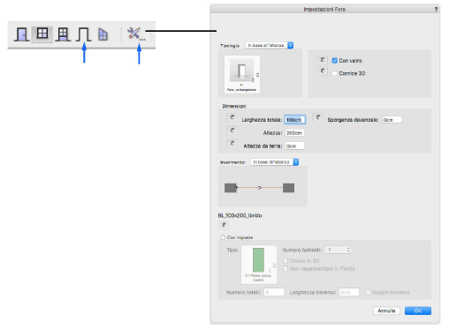This screenshot has width=449, height=329.
Task: Click the Larghezza totale field
Action: click(x=294, y=120)
